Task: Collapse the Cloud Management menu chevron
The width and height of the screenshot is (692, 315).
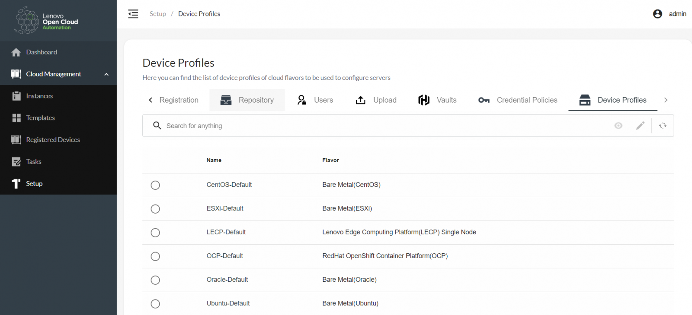Action: (x=106, y=74)
